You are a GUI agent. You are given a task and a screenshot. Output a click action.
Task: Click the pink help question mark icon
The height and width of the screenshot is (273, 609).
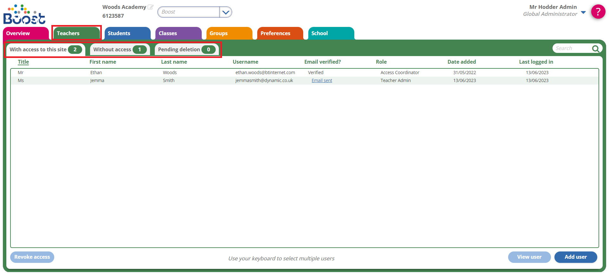pyautogui.click(x=598, y=12)
